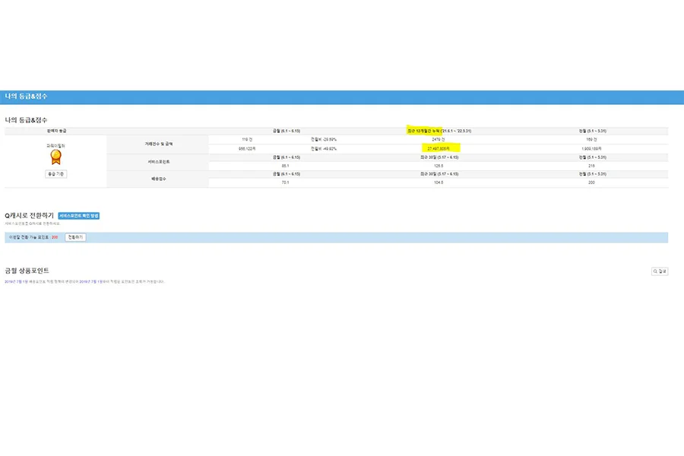Click the gold medal seller grade icon

point(55,157)
